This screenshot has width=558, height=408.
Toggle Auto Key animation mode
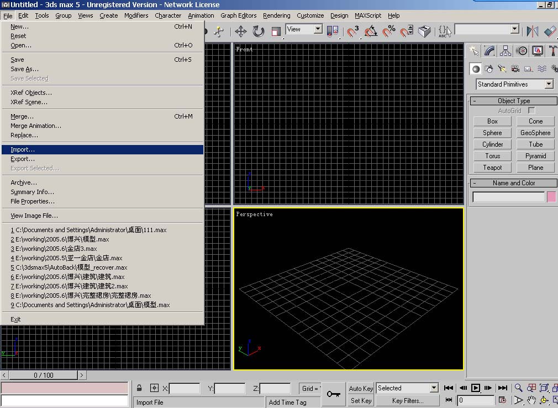[x=361, y=389]
